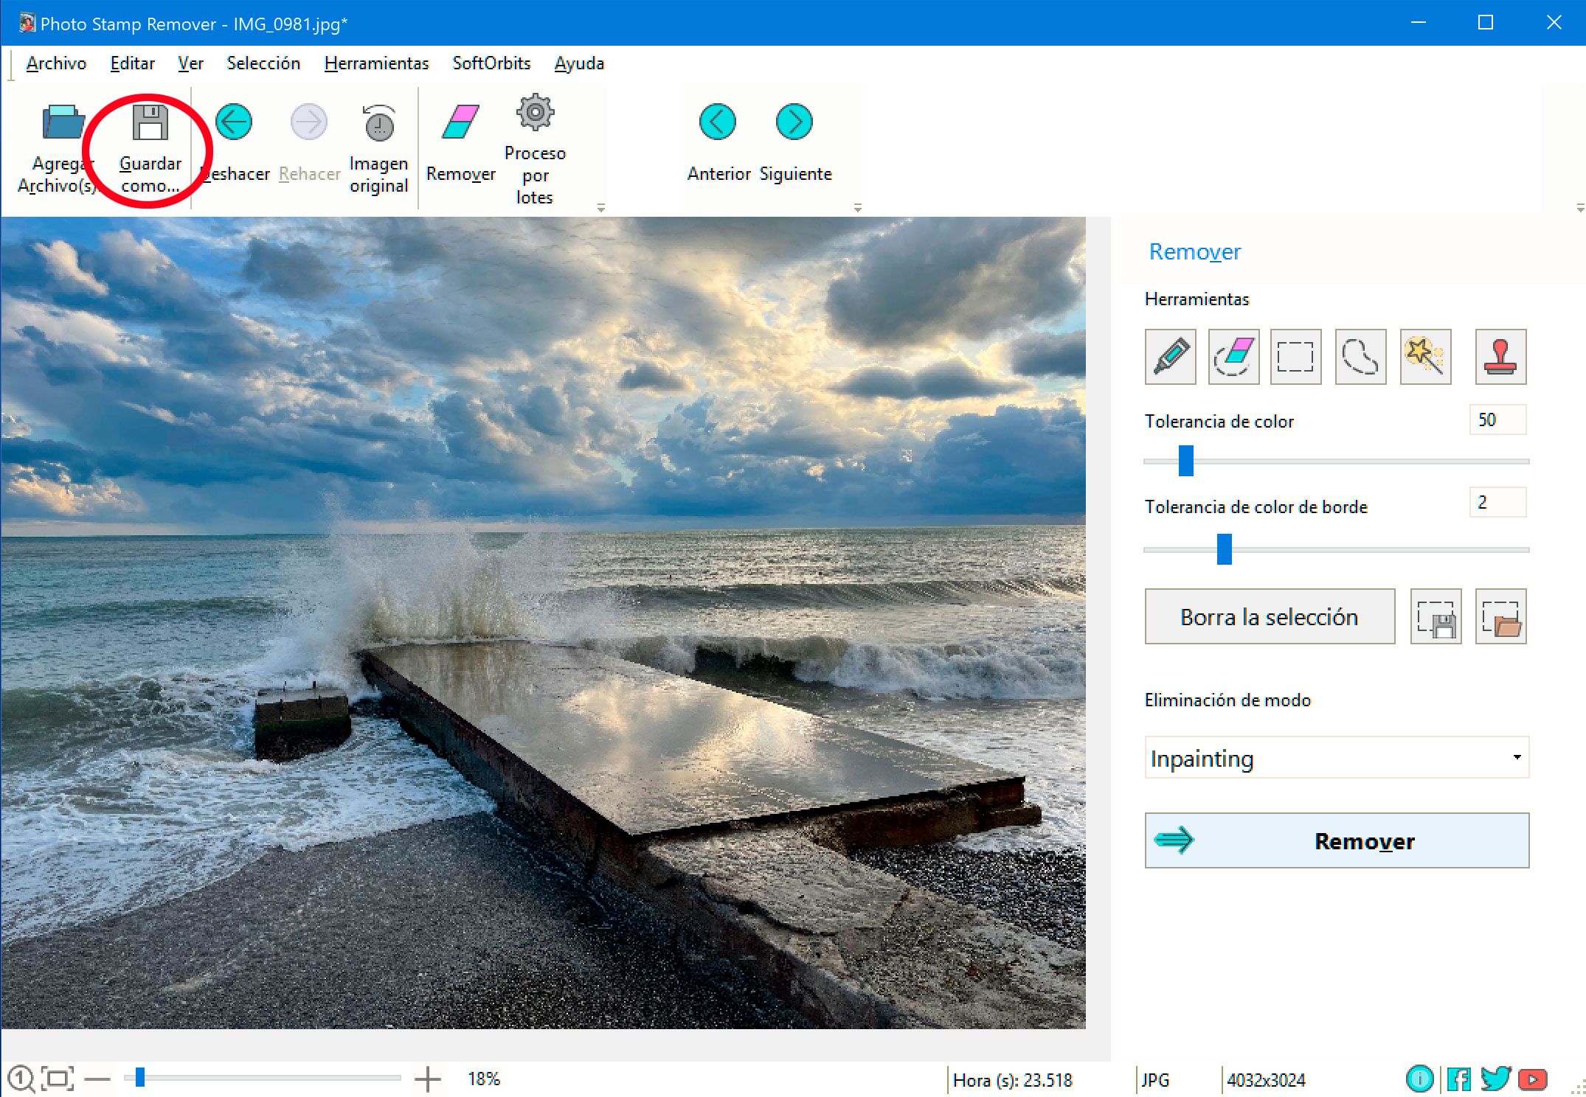Open the Archivo menu
1586x1097 pixels.
coord(57,64)
